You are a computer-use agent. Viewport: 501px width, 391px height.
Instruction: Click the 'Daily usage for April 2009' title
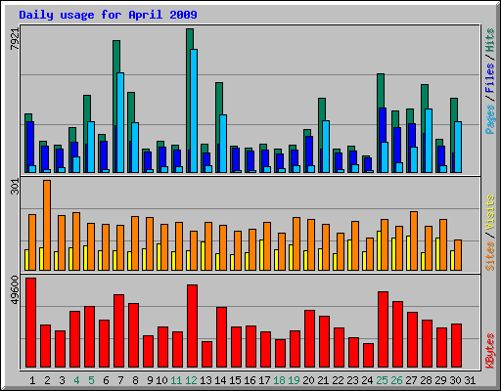coord(108,15)
